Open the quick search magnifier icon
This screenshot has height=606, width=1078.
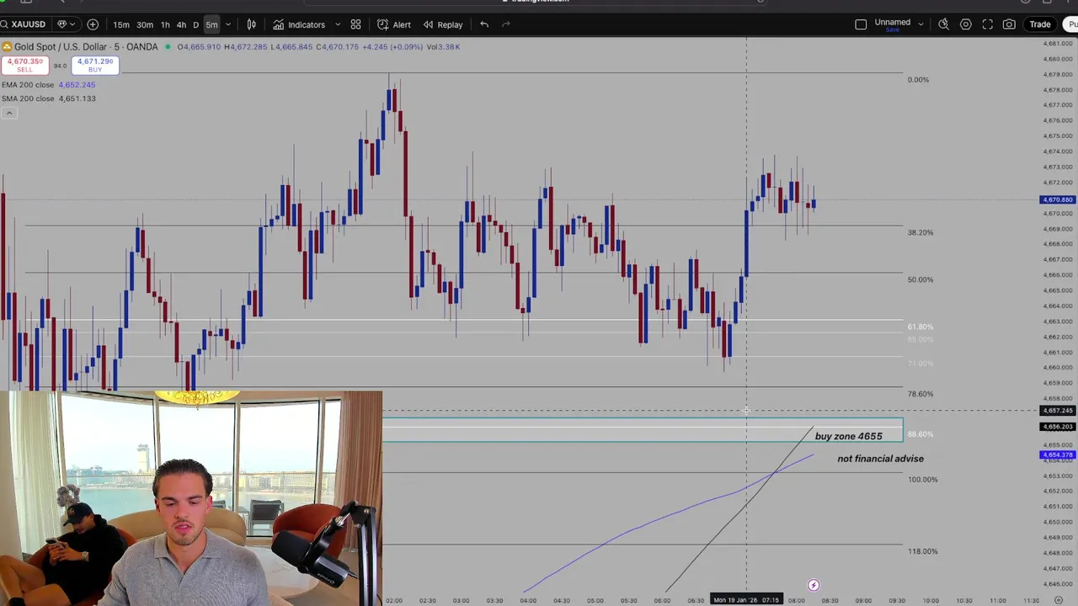point(944,24)
